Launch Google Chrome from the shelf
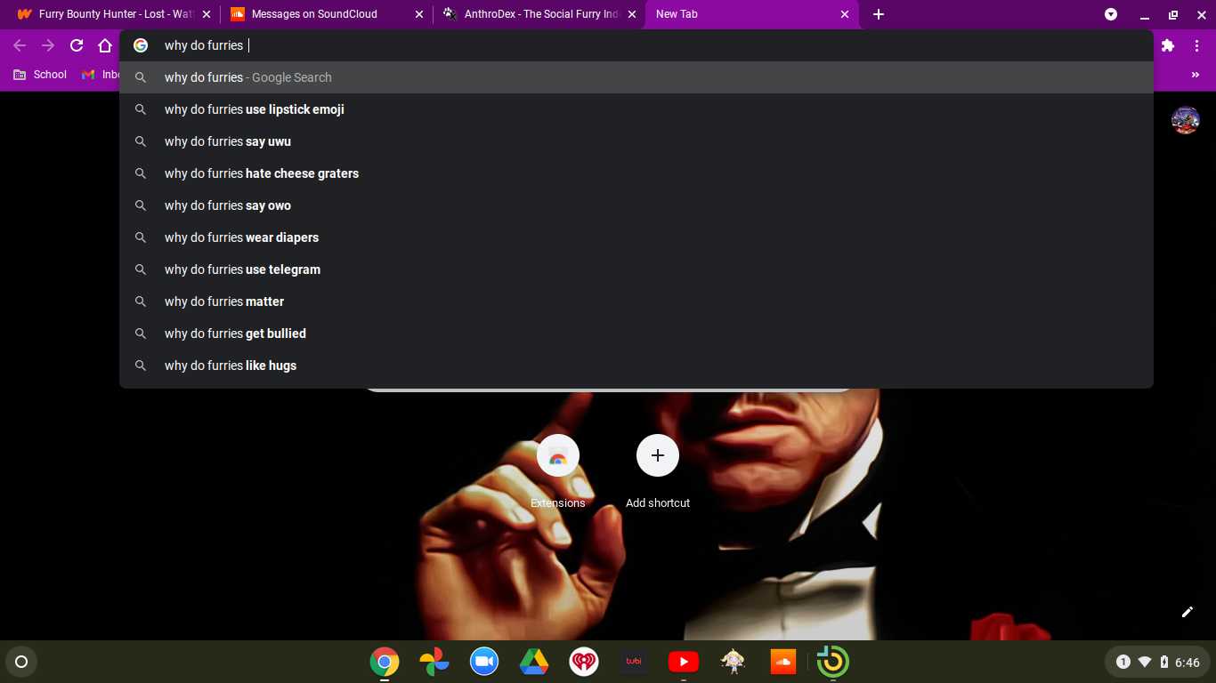This screenshot has height=683, width=1216. click(385, 662)
